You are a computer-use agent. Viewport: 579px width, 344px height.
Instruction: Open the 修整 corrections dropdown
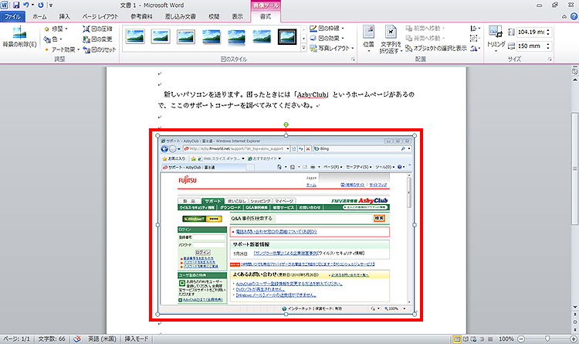pyautogui.click(x=56, y=29)
